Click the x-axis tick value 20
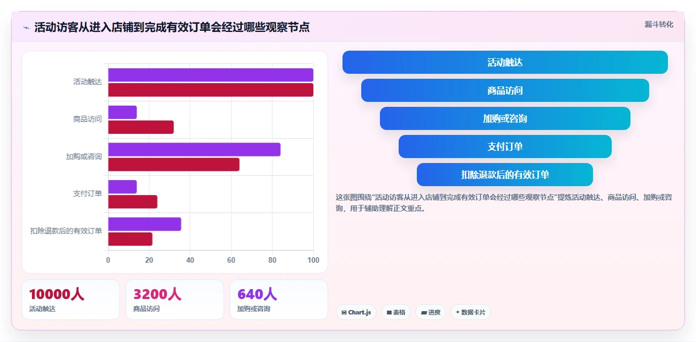 [x=149, y=260]
